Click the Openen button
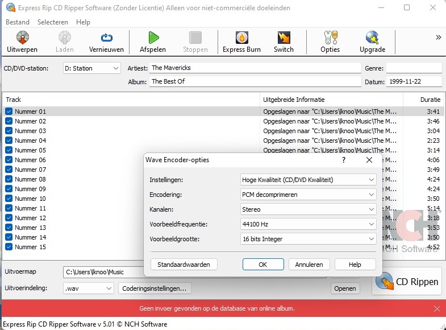This screenshot has height=330, width=446. 345,288
